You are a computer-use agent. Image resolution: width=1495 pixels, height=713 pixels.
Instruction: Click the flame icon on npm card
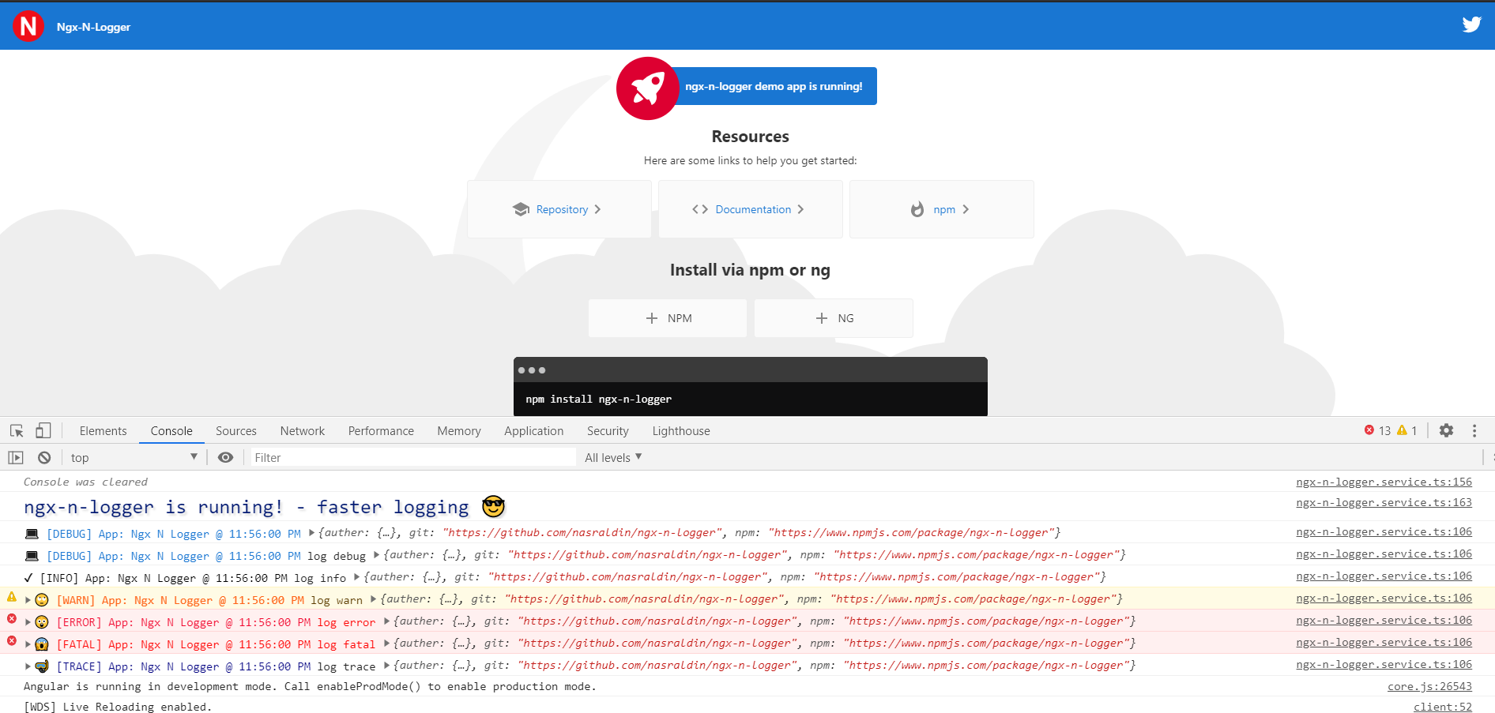pos(917,209)
